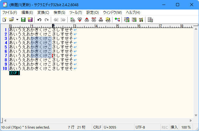Open the ヘルプ(H) menu
The height and width of the screenshot is (131, 199).
coord(133,13)
